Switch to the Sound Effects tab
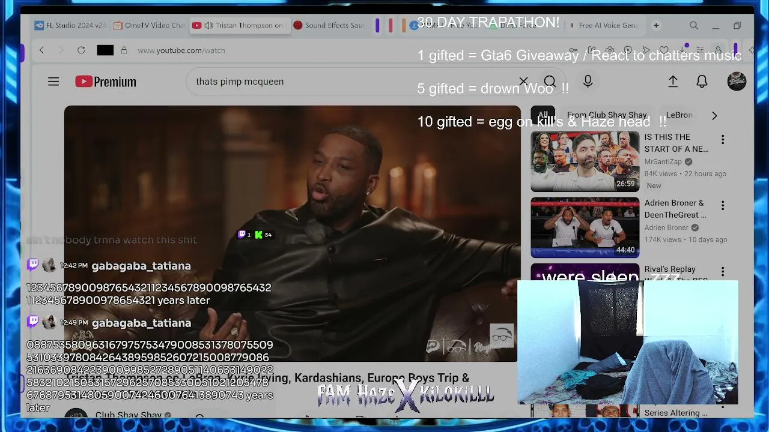This screenshot has width=769, height=432. coord(329,25)
